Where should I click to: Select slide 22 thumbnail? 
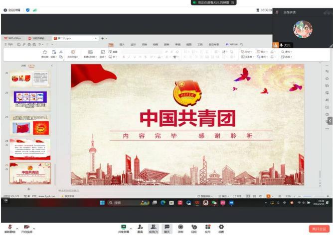click(x=30, y=100)
